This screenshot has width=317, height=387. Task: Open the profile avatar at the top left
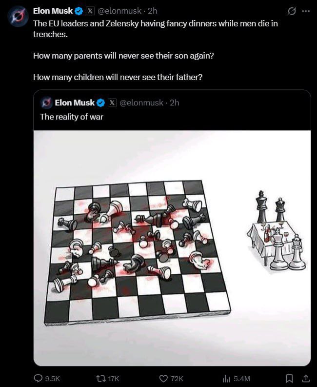18,16
